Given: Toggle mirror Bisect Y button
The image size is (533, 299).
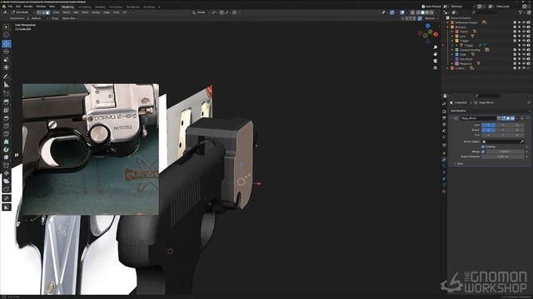Looking at the screenshot, I should (503, 130).
